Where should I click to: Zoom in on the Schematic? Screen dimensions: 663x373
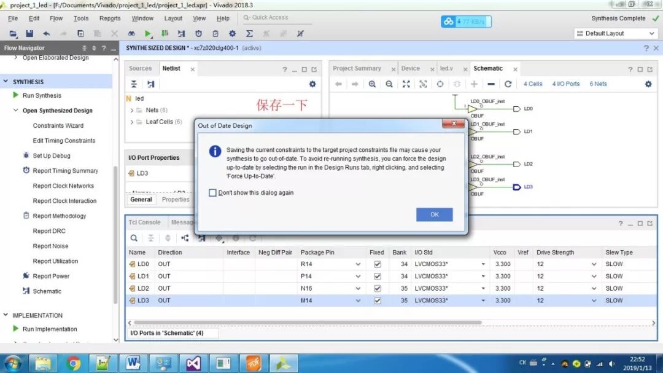372,84
